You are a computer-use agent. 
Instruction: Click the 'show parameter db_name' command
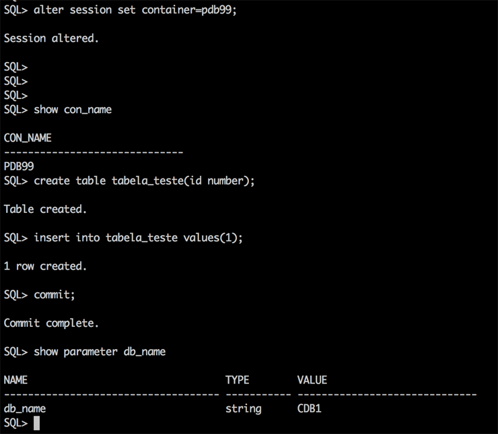tap(100, 352)
